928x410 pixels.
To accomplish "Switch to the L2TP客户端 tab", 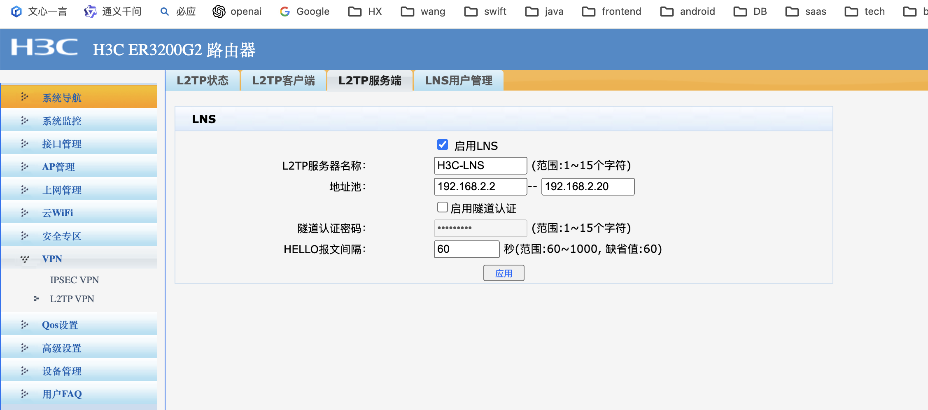I will point(283,80).
